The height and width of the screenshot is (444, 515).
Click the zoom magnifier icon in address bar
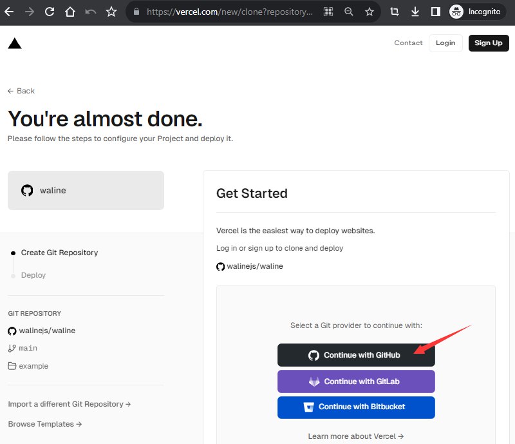[348, 12]
